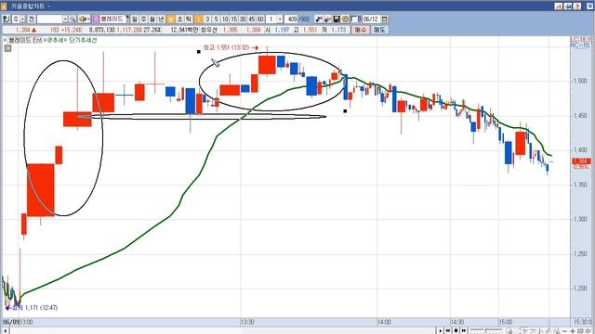Screen dimensions: 595x334
Task: Click the minus zoom-out icon bottom right
Action: [564, 330]
